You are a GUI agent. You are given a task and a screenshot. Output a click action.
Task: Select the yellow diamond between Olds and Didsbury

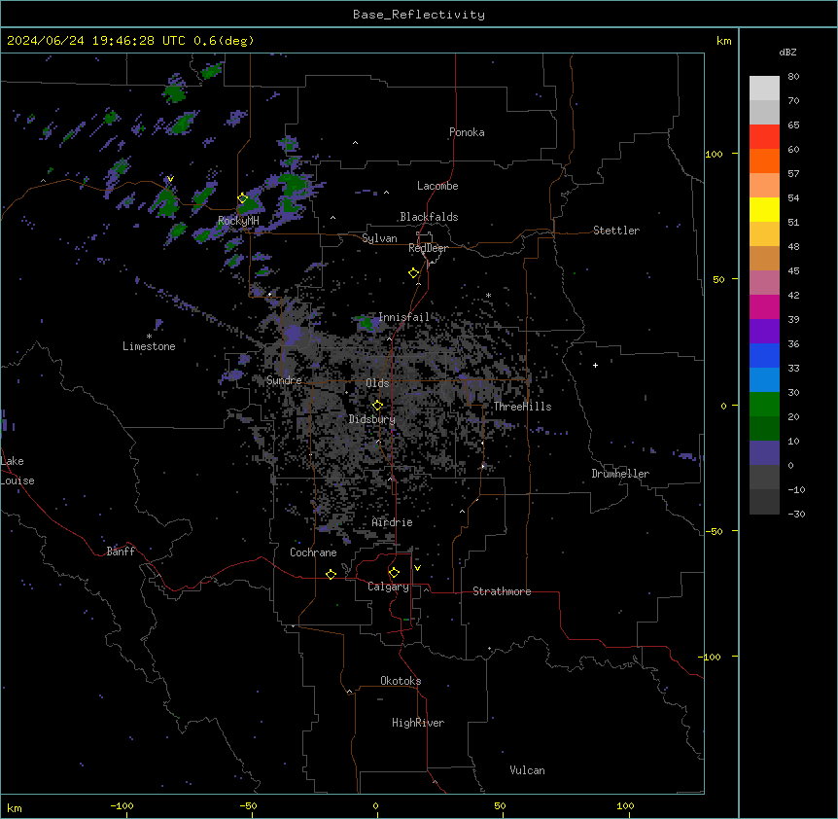pos(378,405)
